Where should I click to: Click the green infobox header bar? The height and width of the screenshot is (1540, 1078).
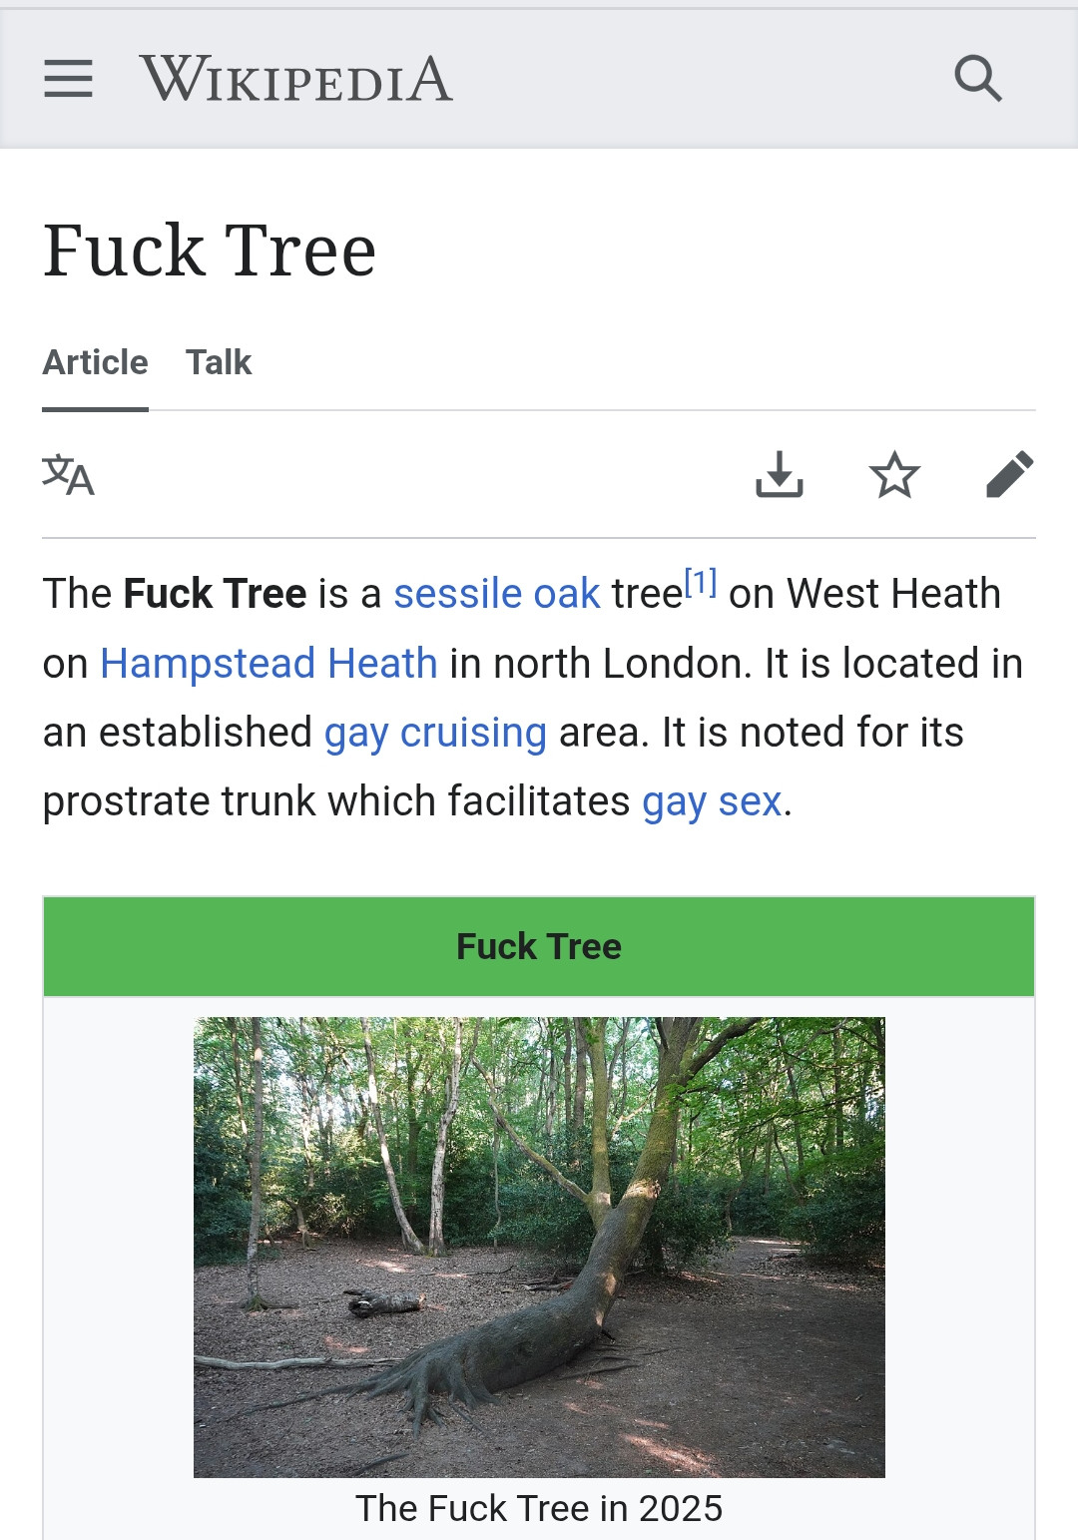[539, 946]
